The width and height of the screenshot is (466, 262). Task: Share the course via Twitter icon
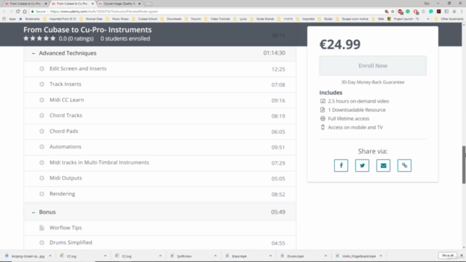tap(362, 165)
